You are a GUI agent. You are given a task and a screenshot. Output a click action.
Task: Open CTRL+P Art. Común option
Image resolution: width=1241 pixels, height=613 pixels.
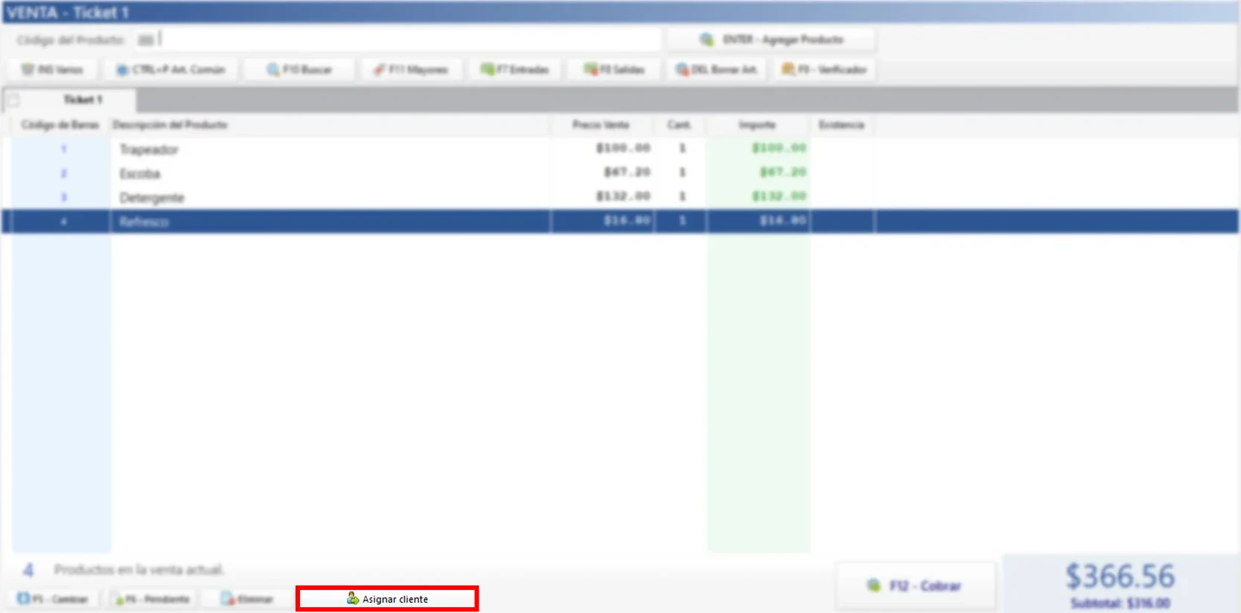(170, 70)
